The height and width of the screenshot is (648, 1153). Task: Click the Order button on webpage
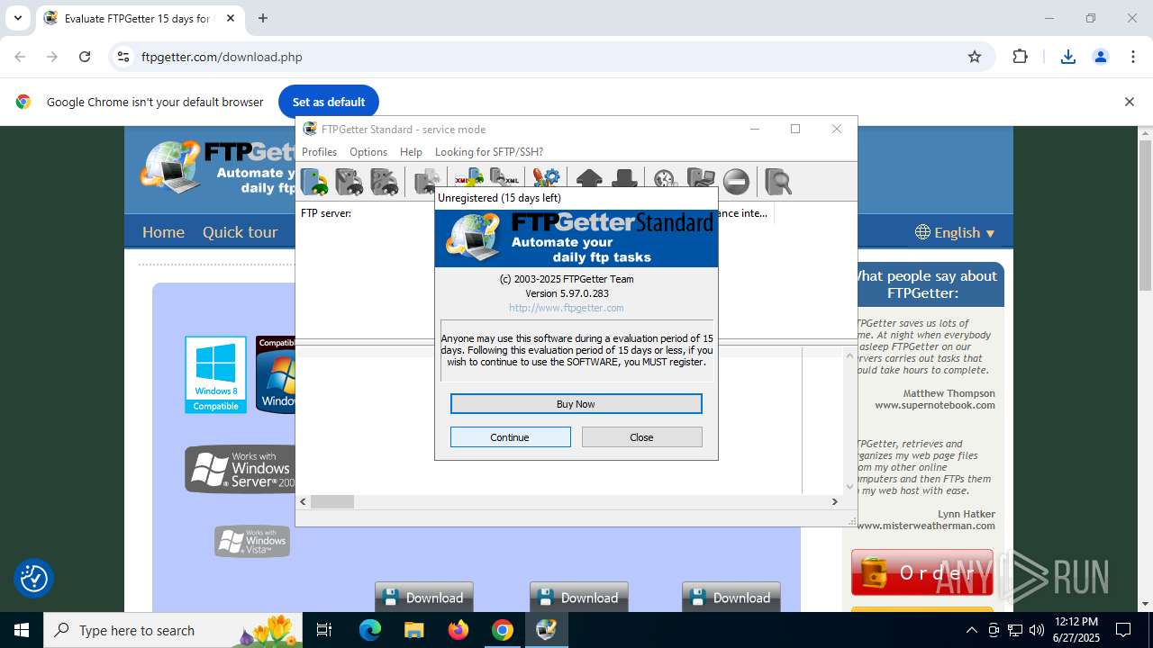click(922, 572)
